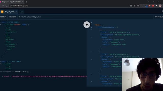Open the Playground settings gear
The image size is (163, 91).
[x=162, y=11]
